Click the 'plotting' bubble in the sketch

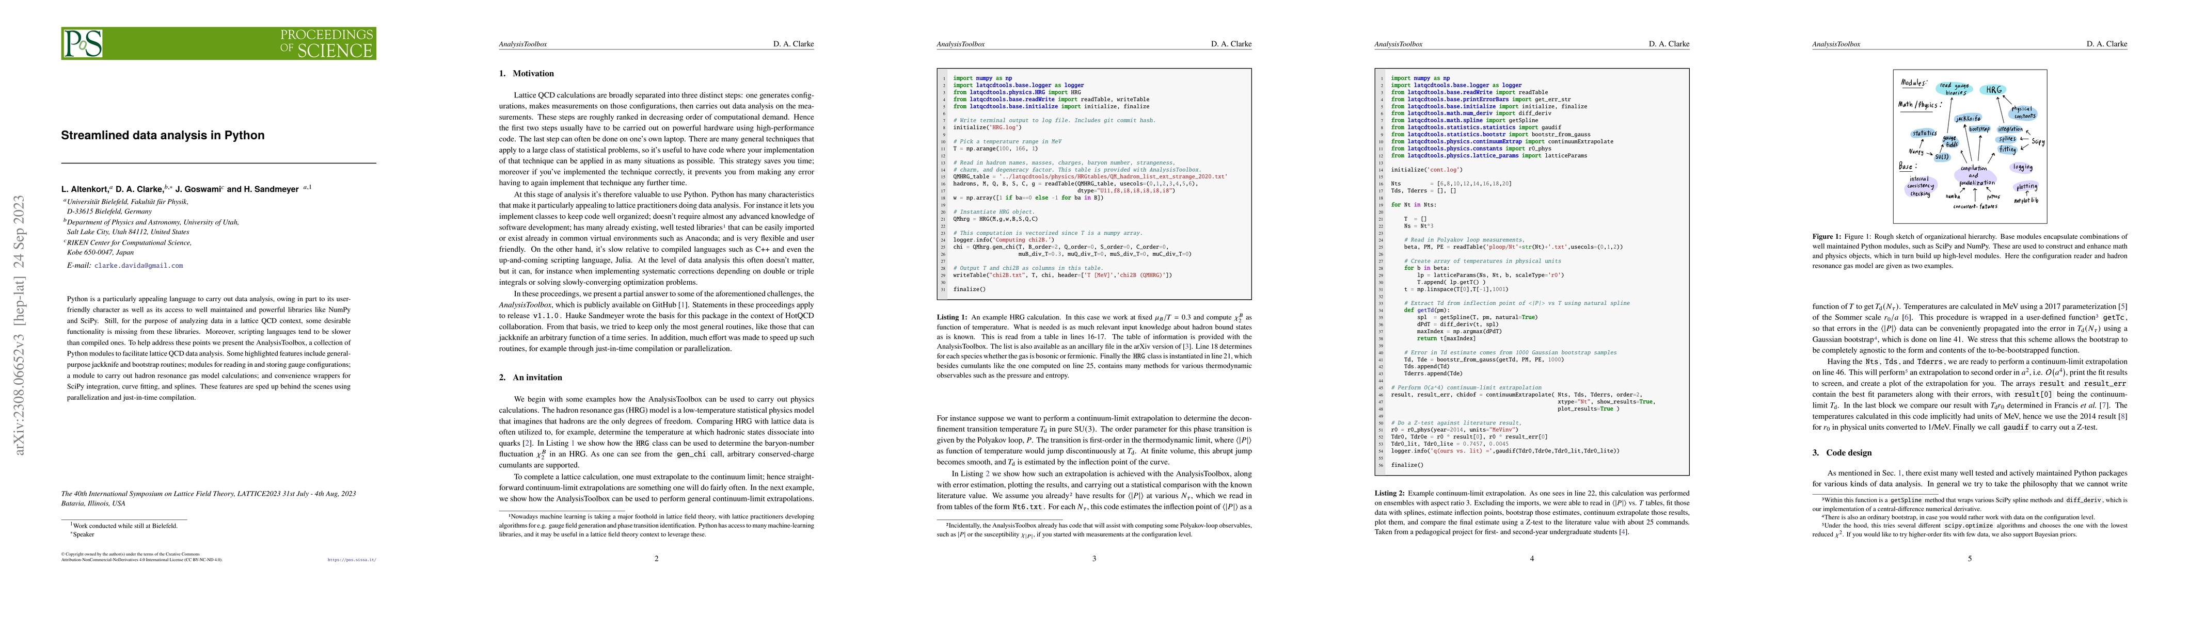pyautogui.click(x=2027, y=187)
